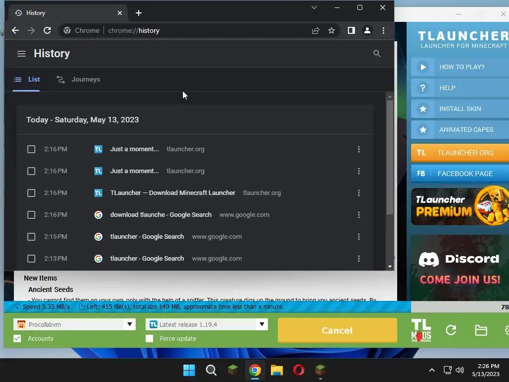Screen dimensions: 509x382
Task: Open the TLauncher — Download Minecraft Launcher link
Action: (172, 193)
